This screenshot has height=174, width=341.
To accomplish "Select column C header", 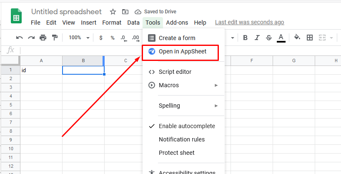I will click(125, 61).
